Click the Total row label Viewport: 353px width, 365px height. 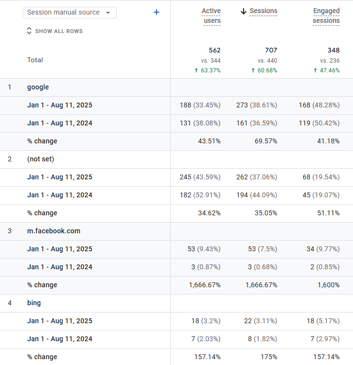[35, 60]
